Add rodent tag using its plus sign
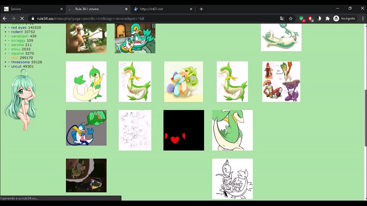The height and width of the screenshot is (206, 367). tap(5, 32)
